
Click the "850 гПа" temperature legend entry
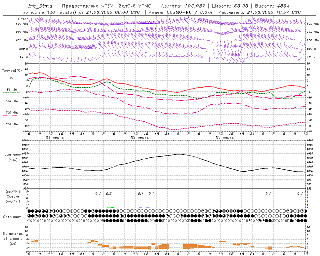tap(11, 101)
